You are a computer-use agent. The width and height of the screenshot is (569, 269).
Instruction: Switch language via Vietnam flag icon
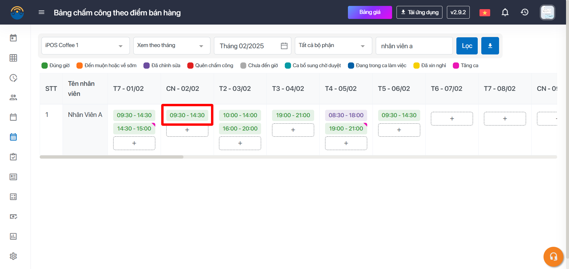coord(485,13)
